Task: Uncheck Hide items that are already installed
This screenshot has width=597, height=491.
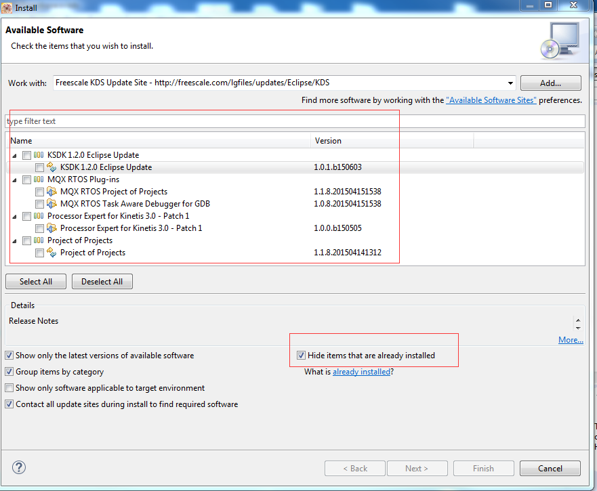Action: (x=301, y=356)
